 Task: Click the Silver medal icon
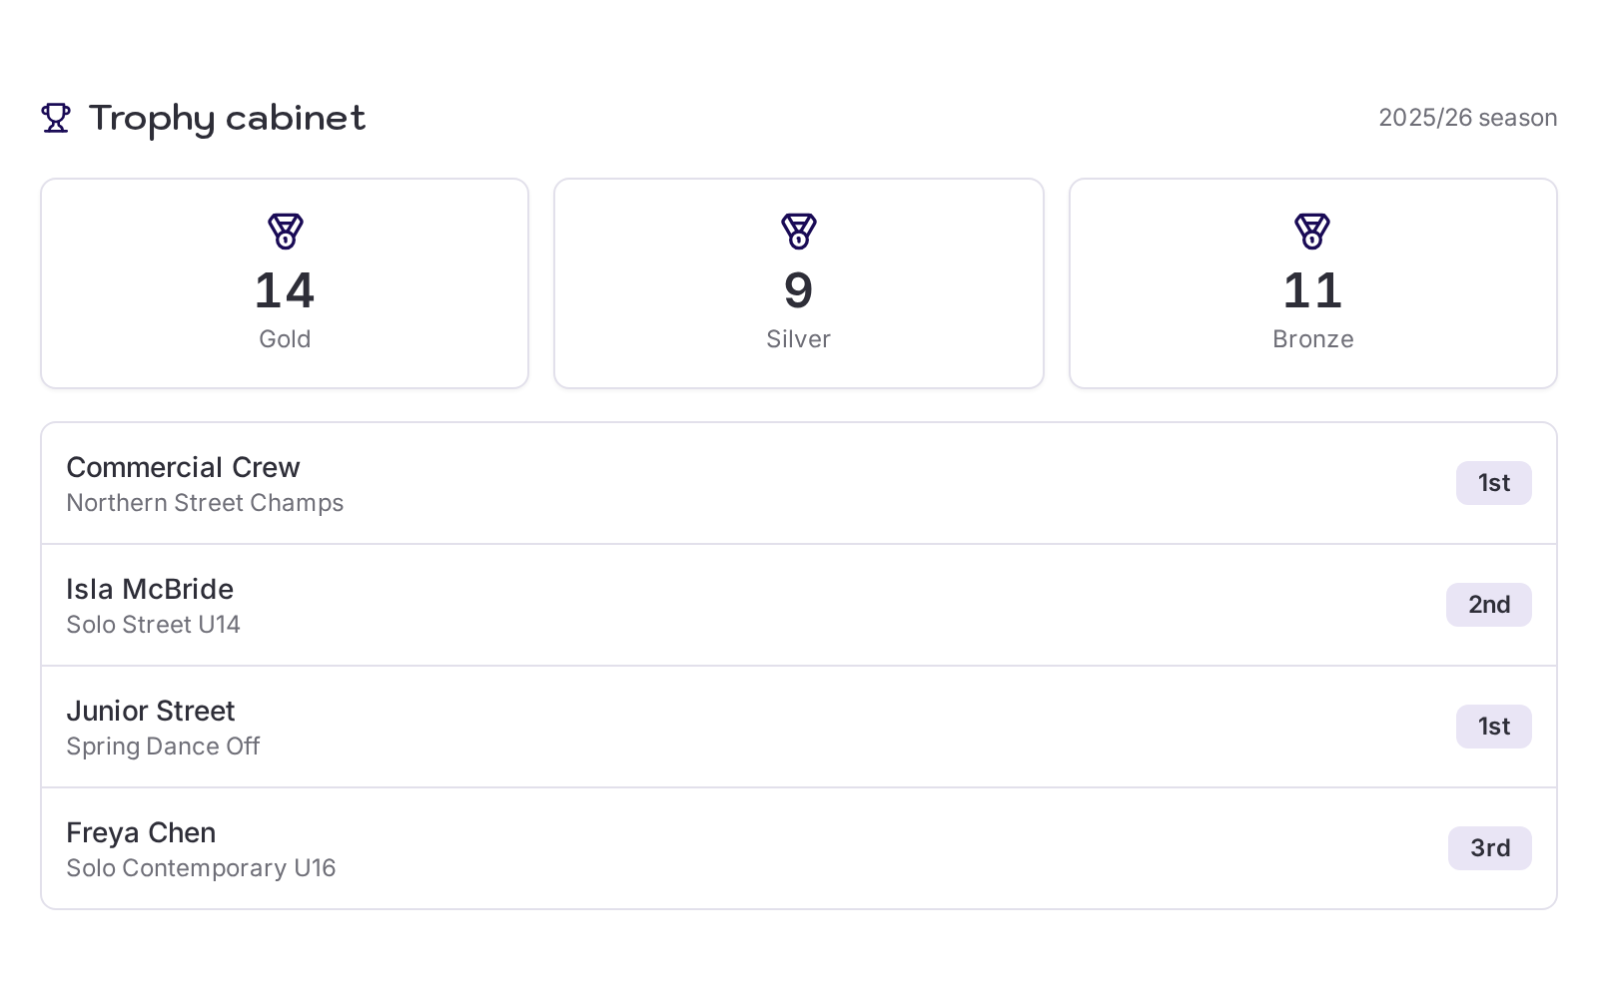pos(799,231)
